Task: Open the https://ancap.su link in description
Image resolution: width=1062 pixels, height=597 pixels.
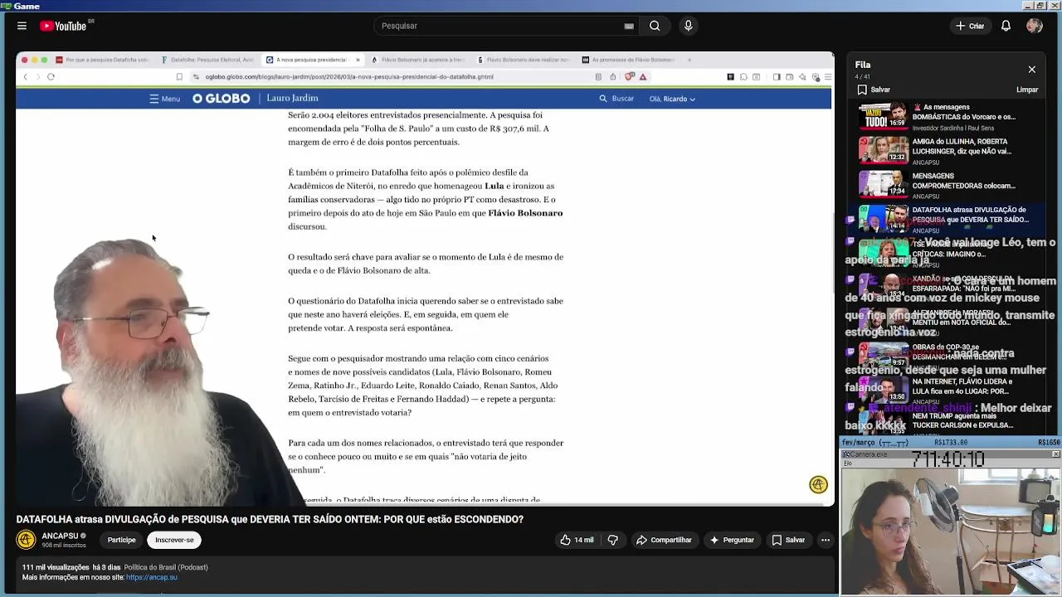Action: (x=152, y=577)
